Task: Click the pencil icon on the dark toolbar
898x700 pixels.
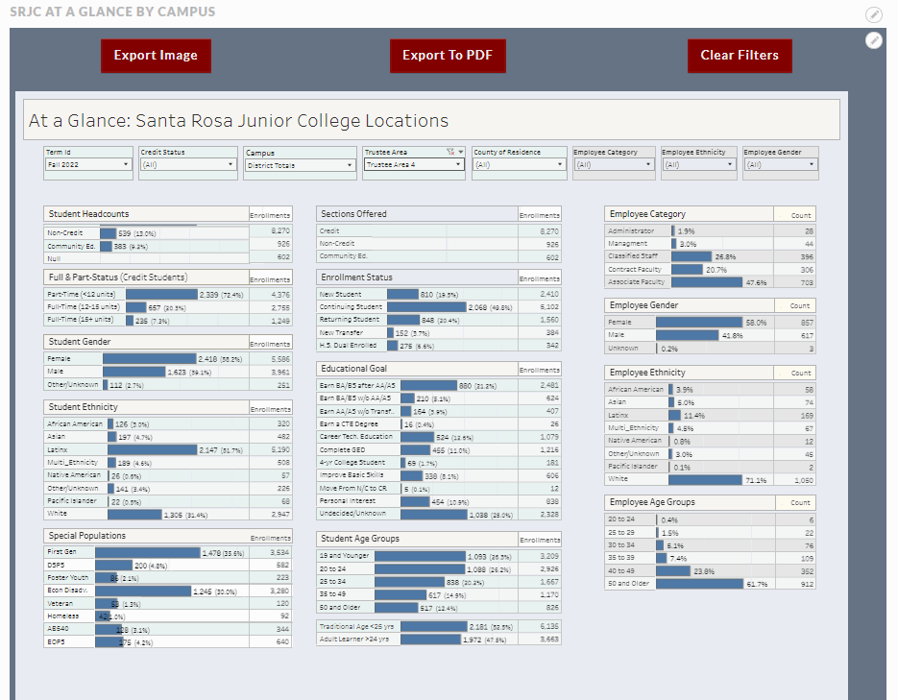Action: click(872, 39)
